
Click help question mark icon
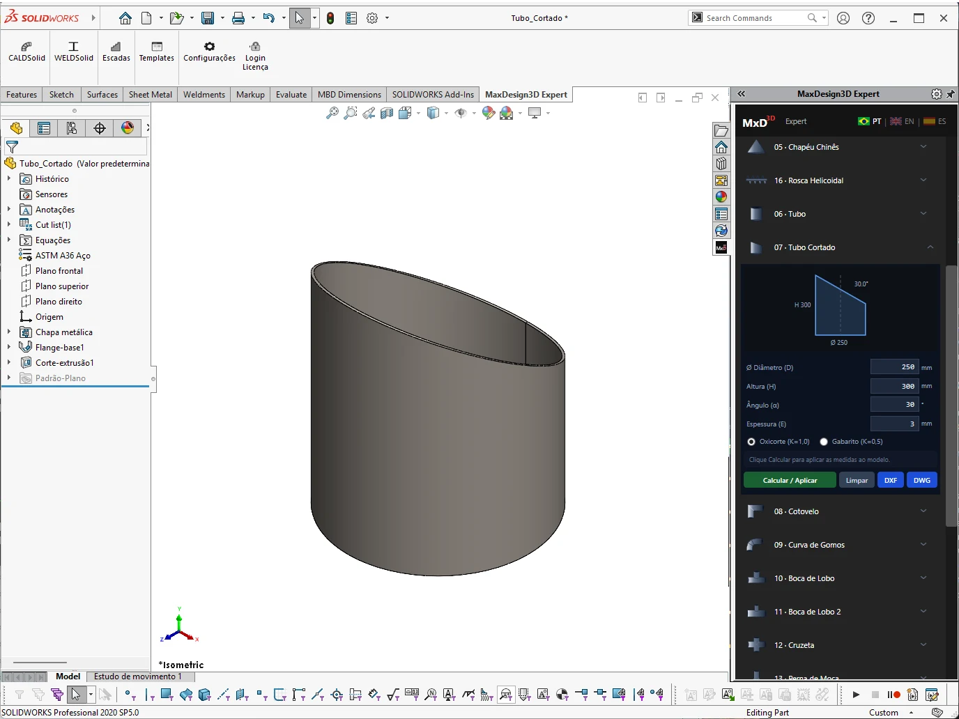tap(868, 18)
